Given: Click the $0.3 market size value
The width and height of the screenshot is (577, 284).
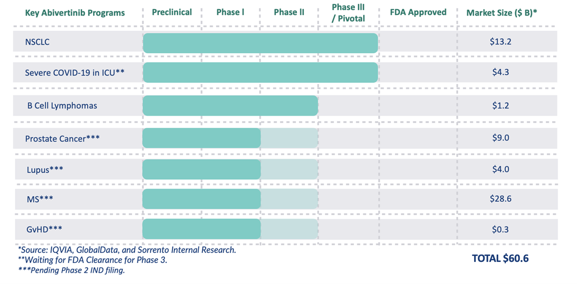Looking at the screenshot, I should coord(500,230).
